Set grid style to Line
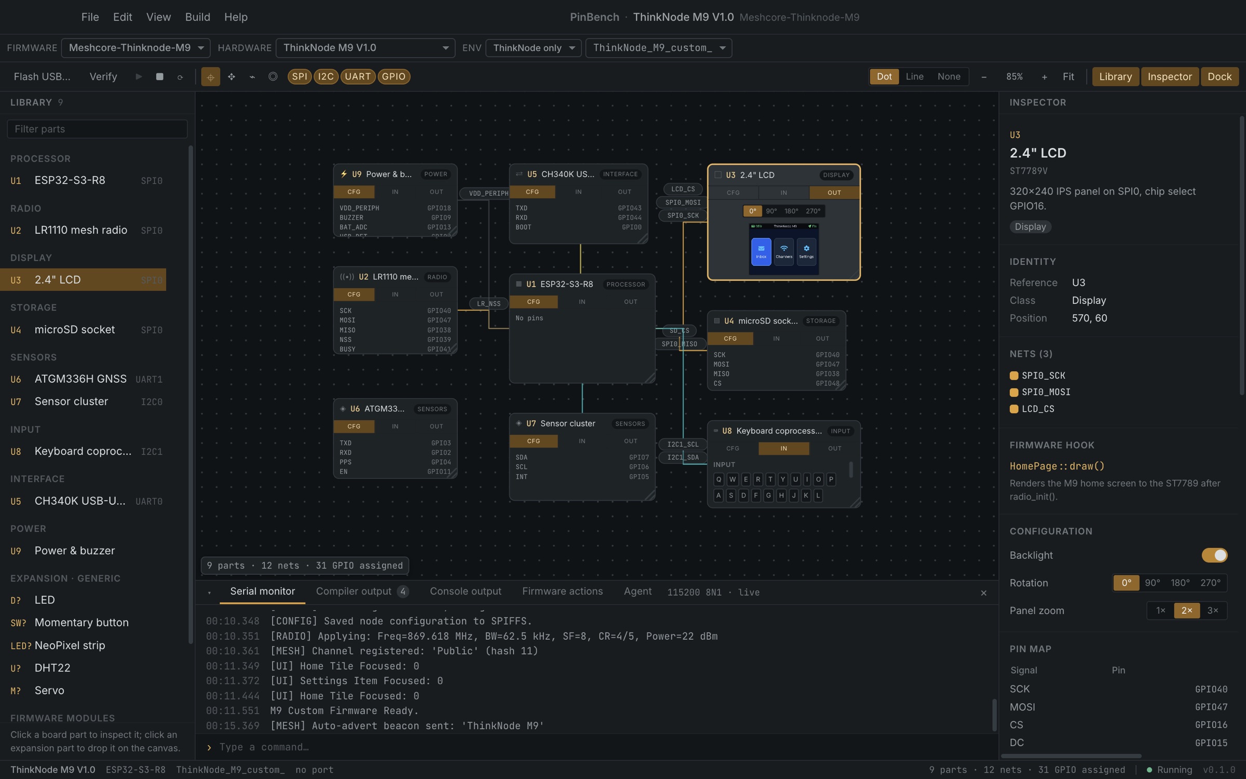1246x779 pixels. [914, 76]
